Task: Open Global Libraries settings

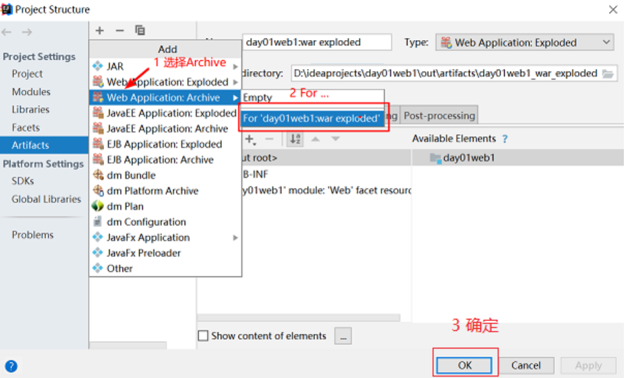Action: [46, 199]
